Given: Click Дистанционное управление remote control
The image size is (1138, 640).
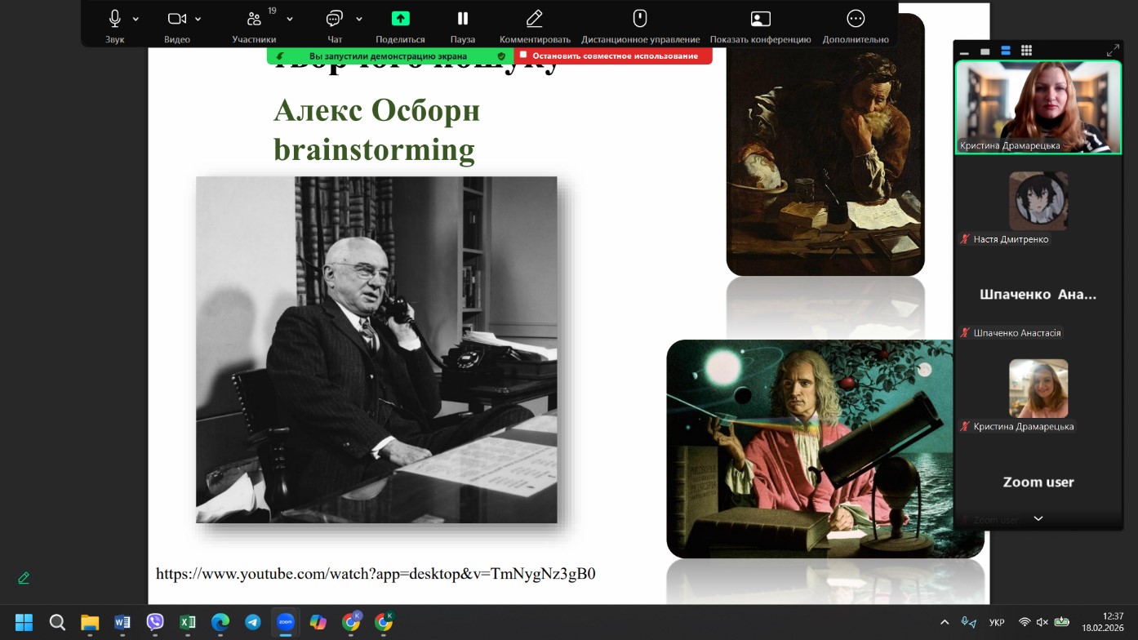Looking at the screenshot, I should pyautogui.click(x=640, y=24).
